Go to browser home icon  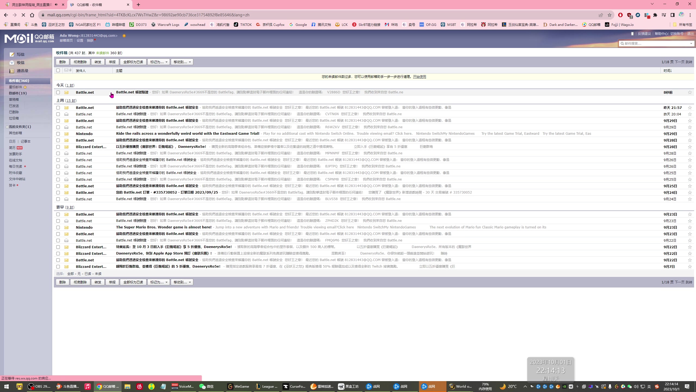(32, 15)
